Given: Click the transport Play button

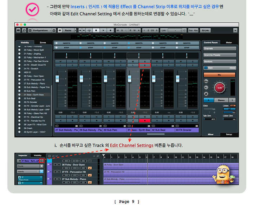Looking at the screenshot, I should pyautogui.click(x=103, y=30).
